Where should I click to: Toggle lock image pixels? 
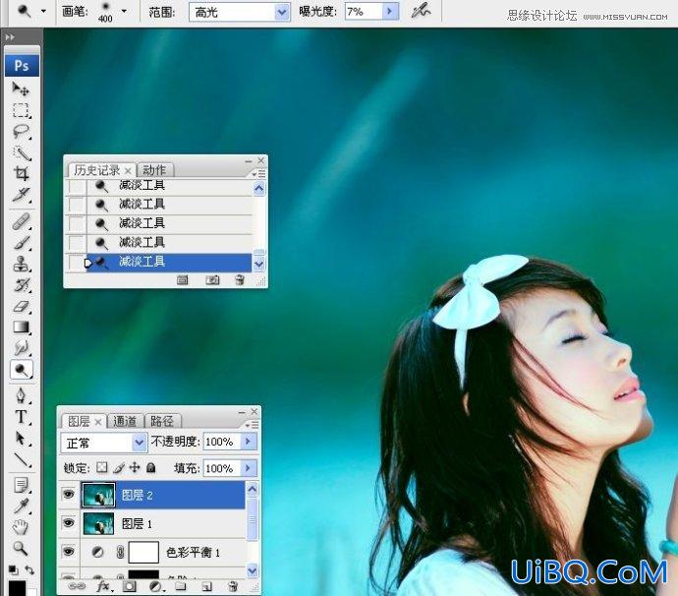tap(119, 467)
